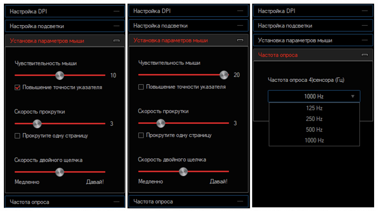Screen dimensions: 378x211
Task: Expand Частота опроса section in left panel
Action: click(64, 202)
